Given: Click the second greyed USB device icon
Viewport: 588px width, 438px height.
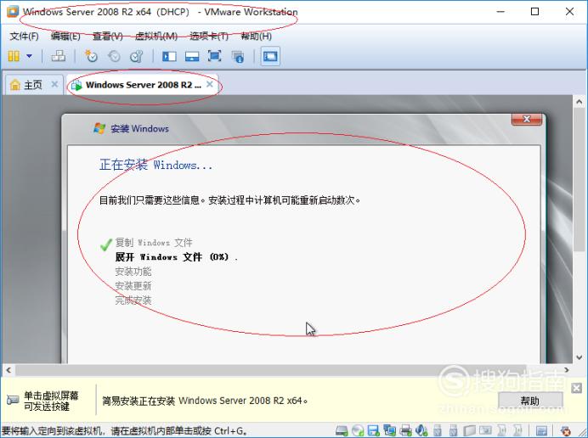Looking at the screenshot, I should (x=453, y=430).
